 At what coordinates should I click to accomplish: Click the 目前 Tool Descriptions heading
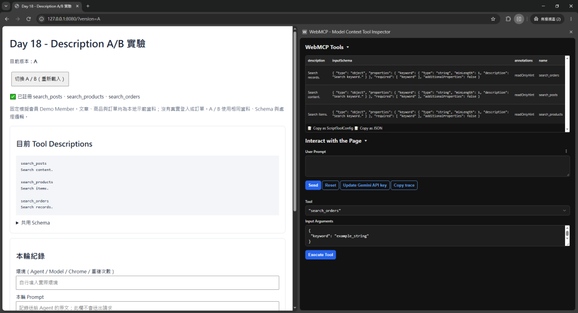(x=54, y=144)
